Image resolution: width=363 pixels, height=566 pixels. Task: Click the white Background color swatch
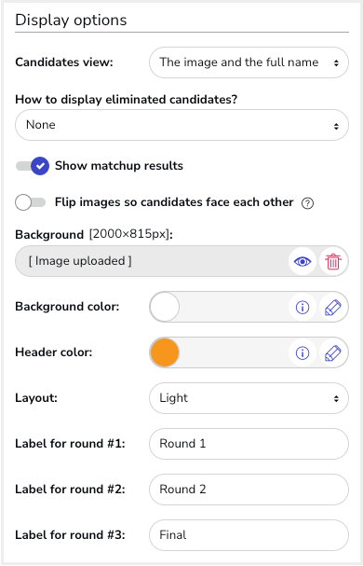[x=165, y=307]
